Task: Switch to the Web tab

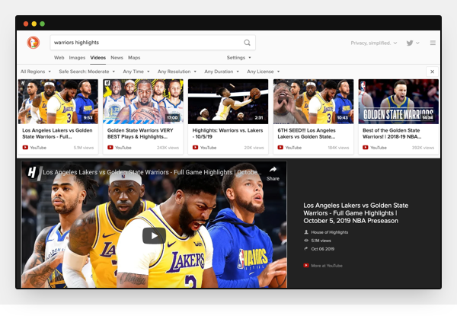Action: [x=59, y=58]
